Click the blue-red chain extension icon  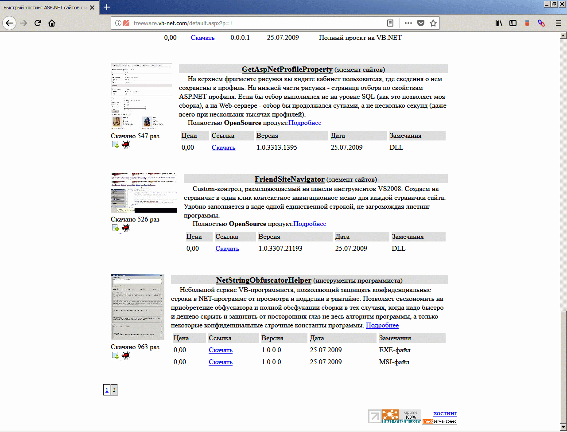541,23
